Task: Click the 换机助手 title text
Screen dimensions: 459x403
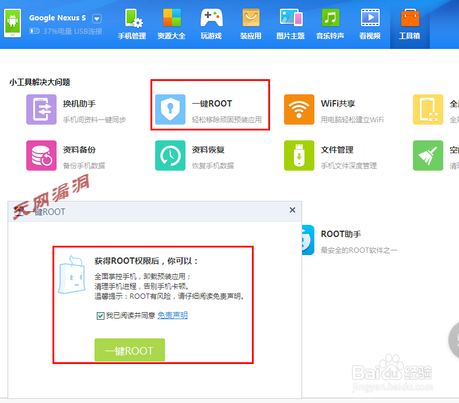Action: [79, 104]
